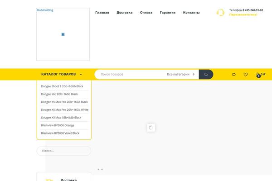Click the first slider pagination dot
272x181 pixels.
pyautogui.click(x=98, y=169)
